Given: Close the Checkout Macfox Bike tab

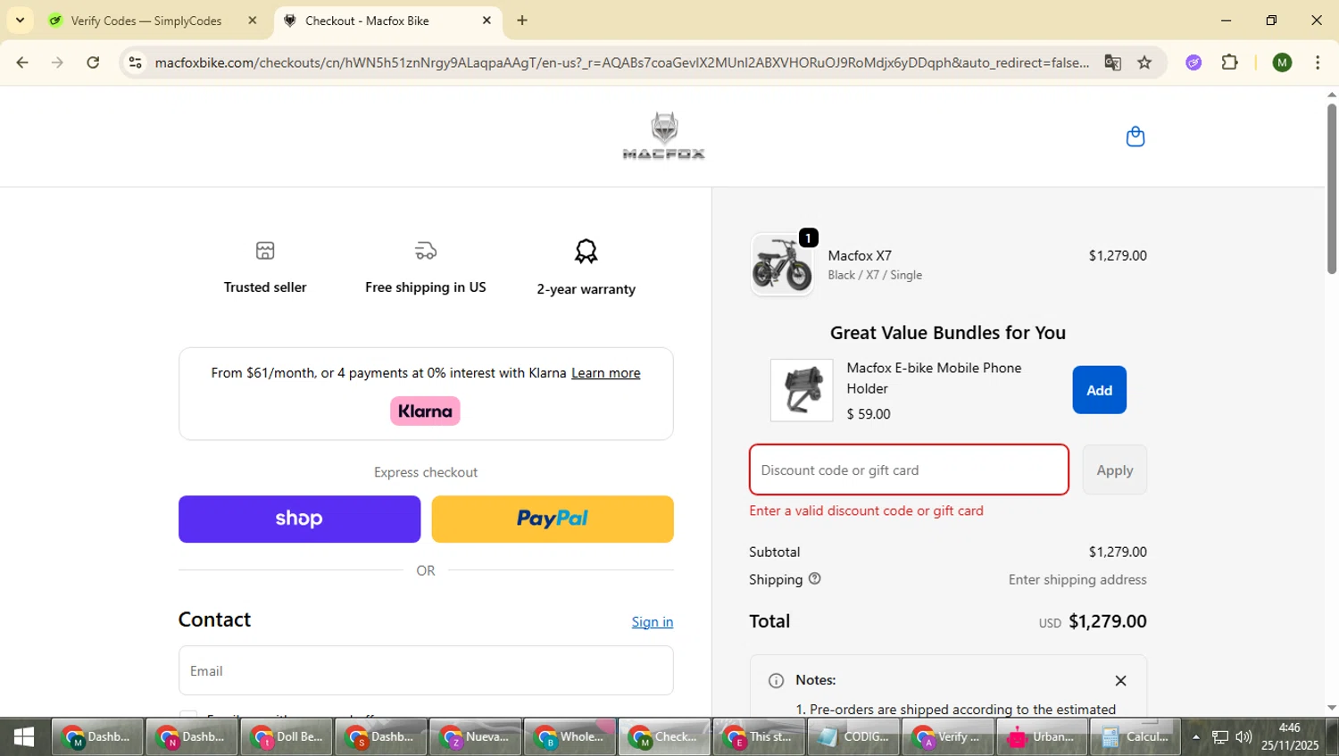Looking at the screenshot, I should pyautogui.click(x=487, y=21).
